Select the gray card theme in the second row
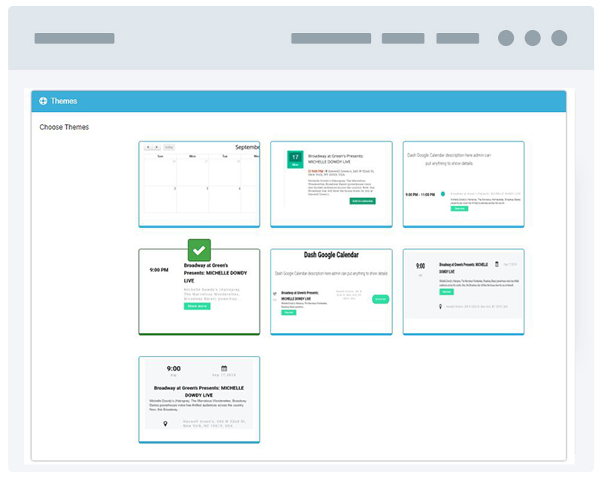The image size is (601, 481). coord(464,292)
